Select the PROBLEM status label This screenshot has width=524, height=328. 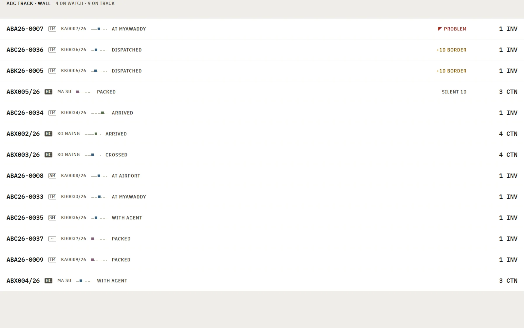[x=455, y=29]
